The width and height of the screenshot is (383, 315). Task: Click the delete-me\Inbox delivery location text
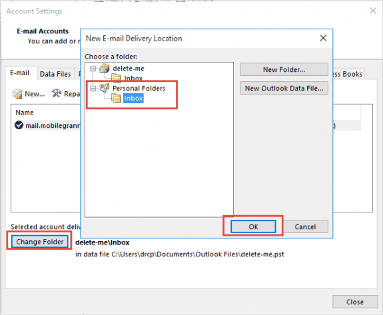103,242
